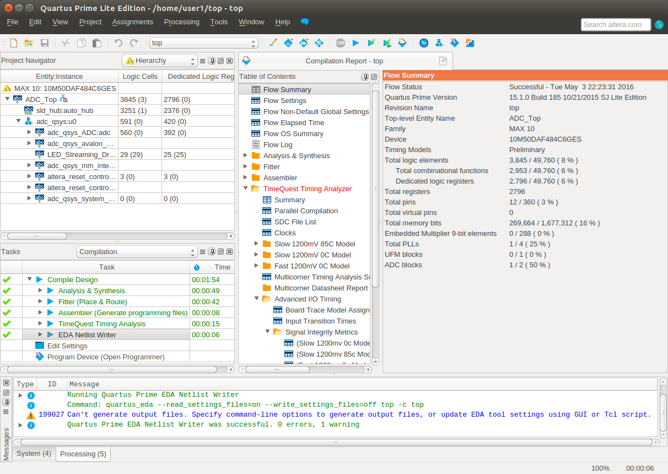Open Flow Log report entry
This screenshot has height=474, width=668.
[x=278, y=144]
